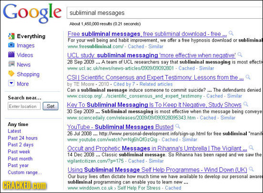
Task: Open Similar link for vigilantcitizen.com result
Action: (156, 161)
